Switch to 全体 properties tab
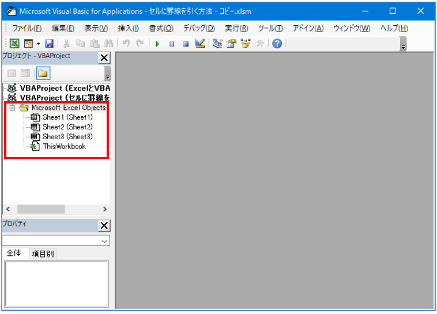437x314 pixels. 14,253
